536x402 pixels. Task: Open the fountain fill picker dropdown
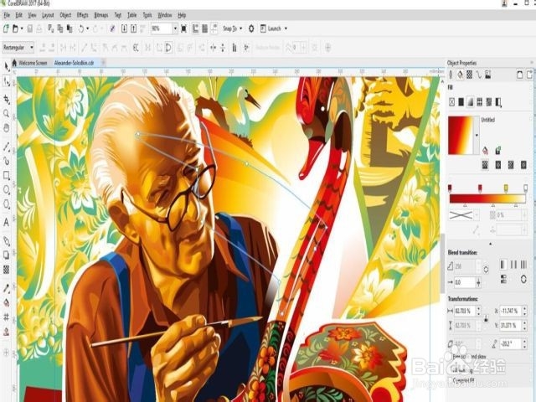[x=477, y=136]
